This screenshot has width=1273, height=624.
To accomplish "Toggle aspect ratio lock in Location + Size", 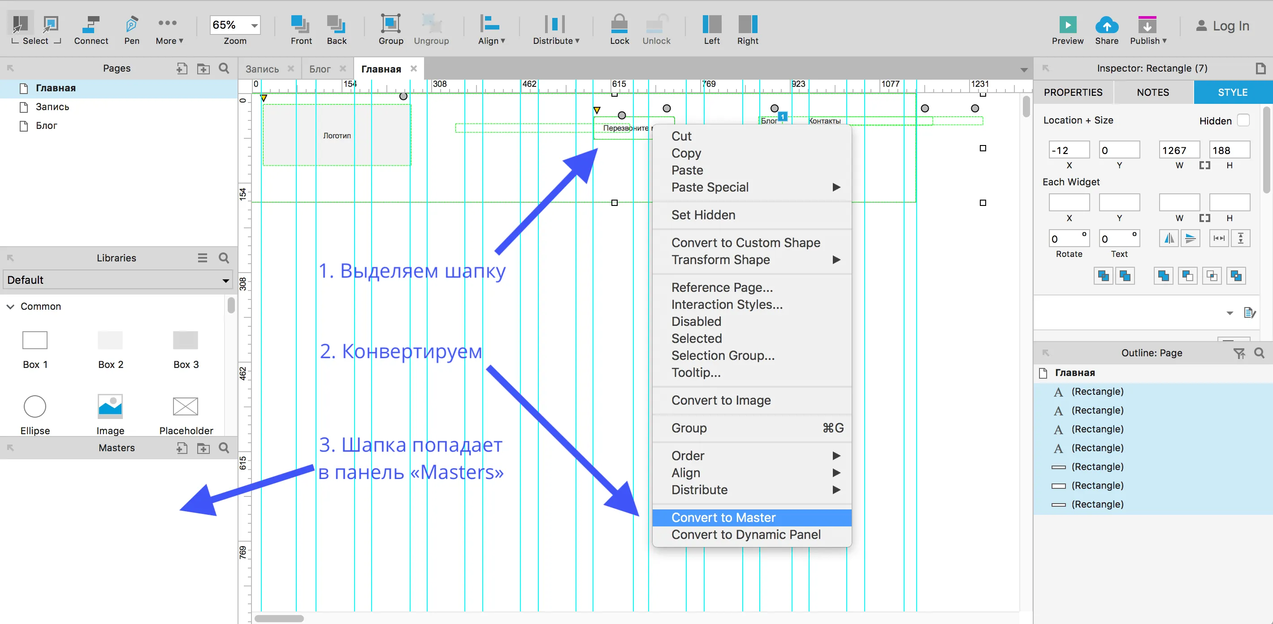I will coord(1204,165).
